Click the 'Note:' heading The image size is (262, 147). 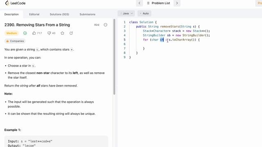[9, 94]
